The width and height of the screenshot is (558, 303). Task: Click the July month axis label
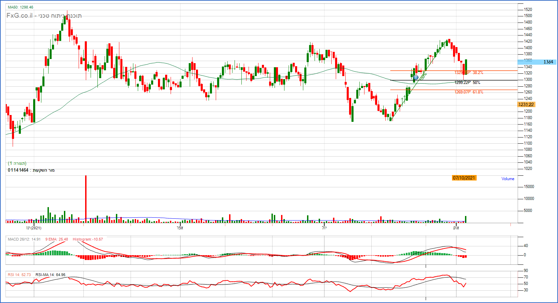pyautogui.click(x=324, y=228)
